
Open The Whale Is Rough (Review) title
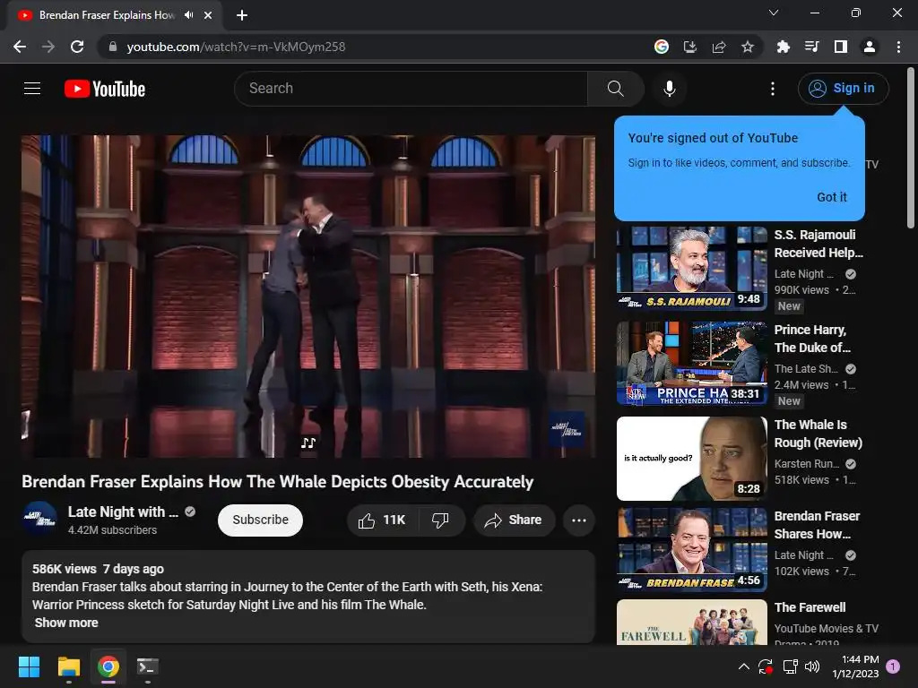click(818, 434)
